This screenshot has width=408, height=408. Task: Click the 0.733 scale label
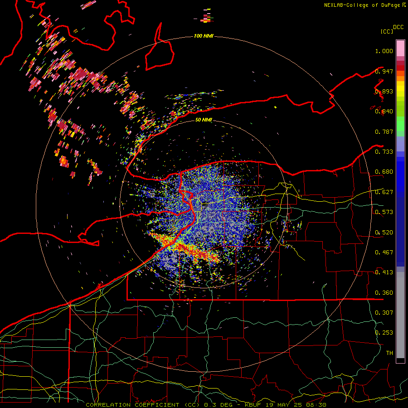pos(384,152)
